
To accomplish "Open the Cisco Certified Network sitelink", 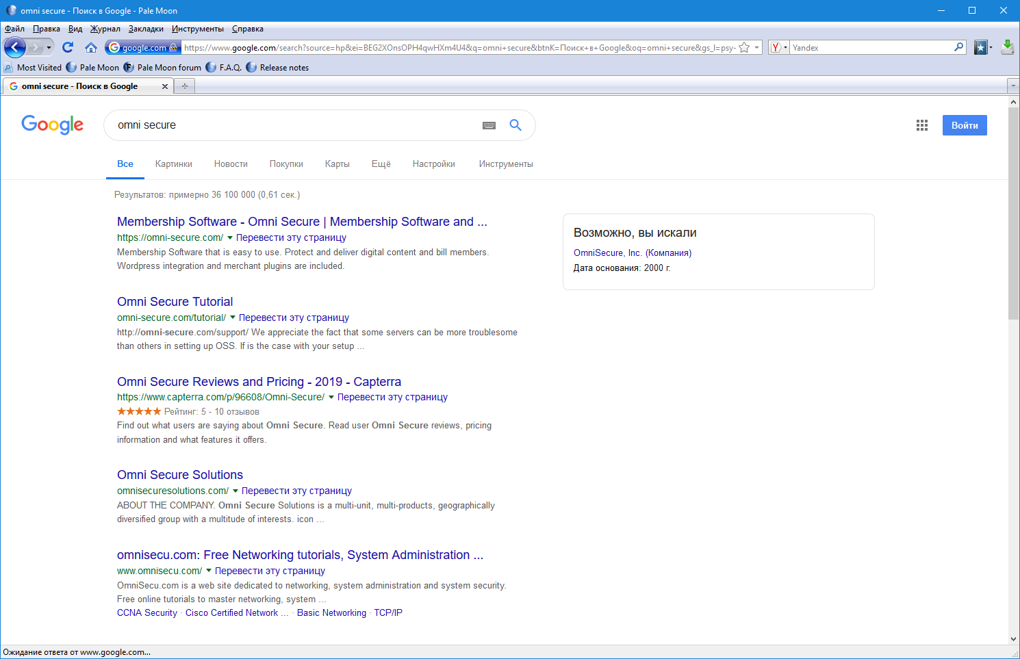I will click(237, 613).
